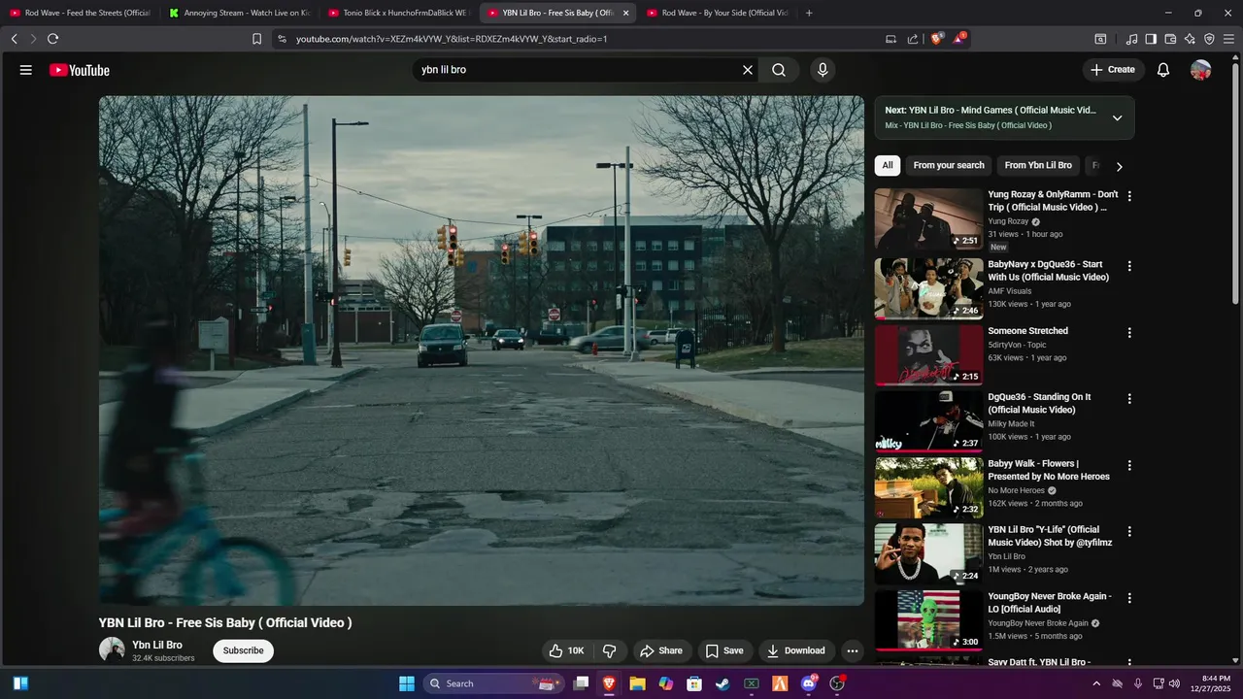Clear the search query with the X

(x=748, y=70)
